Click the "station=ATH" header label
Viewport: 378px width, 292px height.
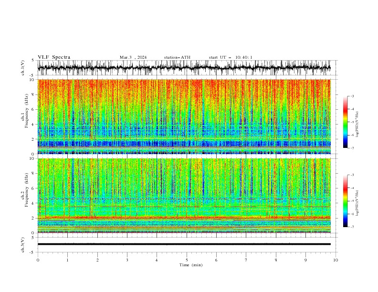click(177, 57)
